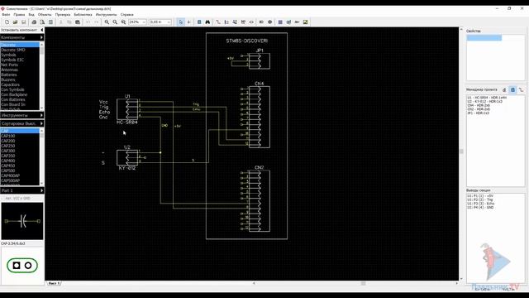Viewport: 529px width, 298px height.
Task: Click the Zoom window magnifier icon
Action: (123, 22)
